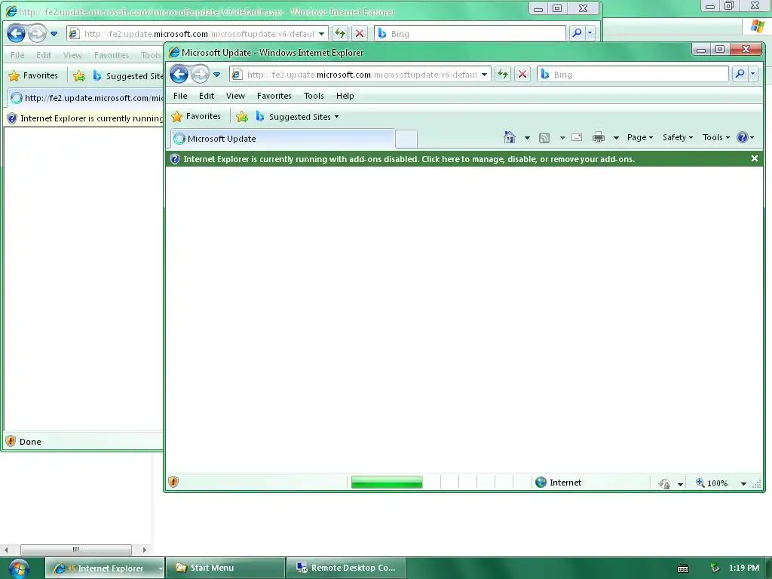Expand the Suggested Sites dropdown in front window
Screen dimensions: 772x579
click(337, 117)
